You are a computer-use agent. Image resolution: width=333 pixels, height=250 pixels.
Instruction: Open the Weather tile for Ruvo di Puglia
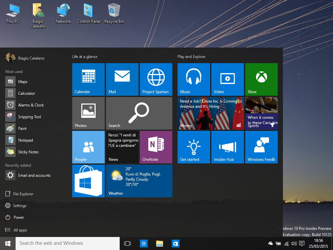point(139,181)
